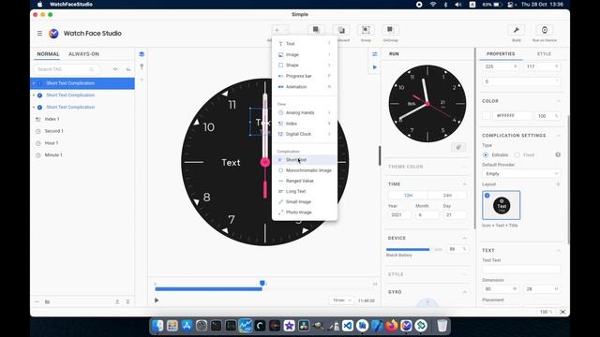600x337 pixels.
Task: Choose Short Text complication menu item
Action: tap(305, 160)
